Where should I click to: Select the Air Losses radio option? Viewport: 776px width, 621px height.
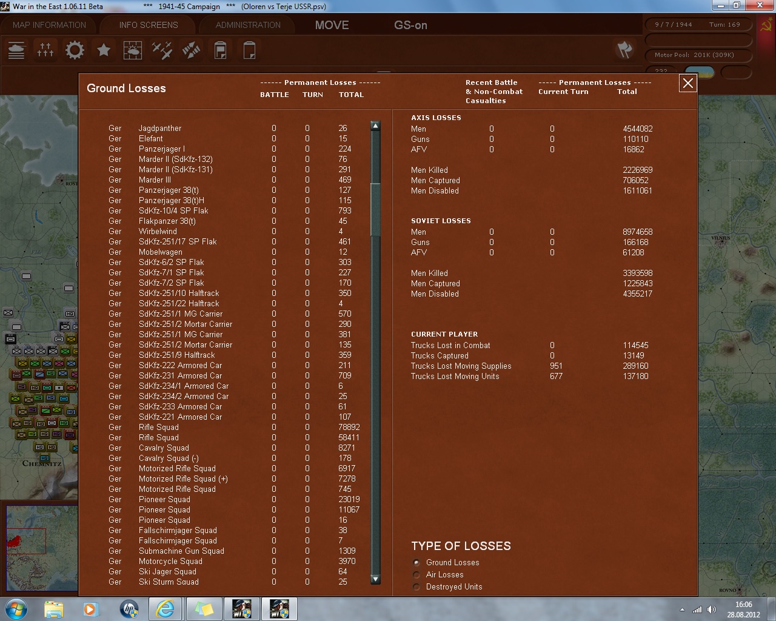click(x=416, y=575)
